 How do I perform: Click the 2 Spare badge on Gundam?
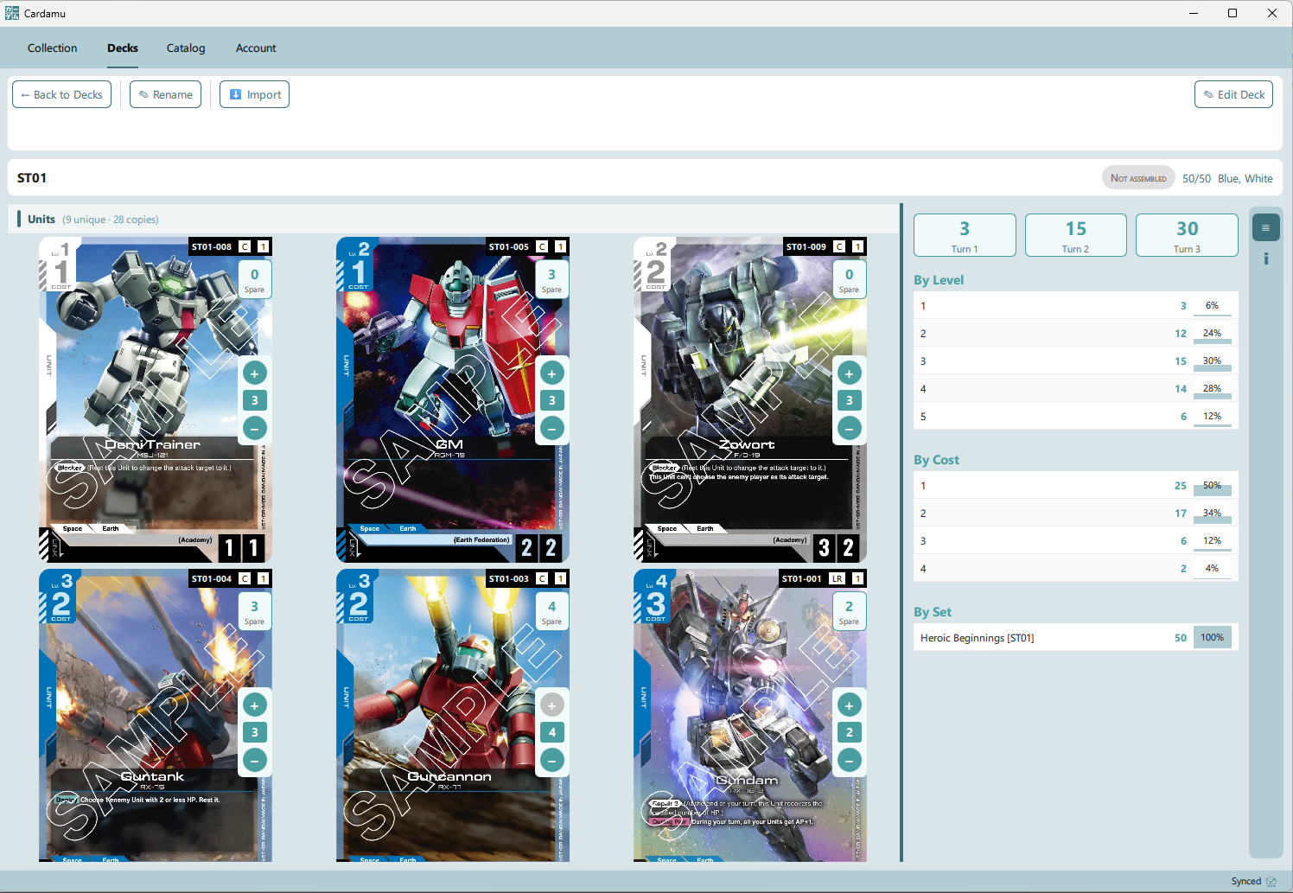pos(849,612)
